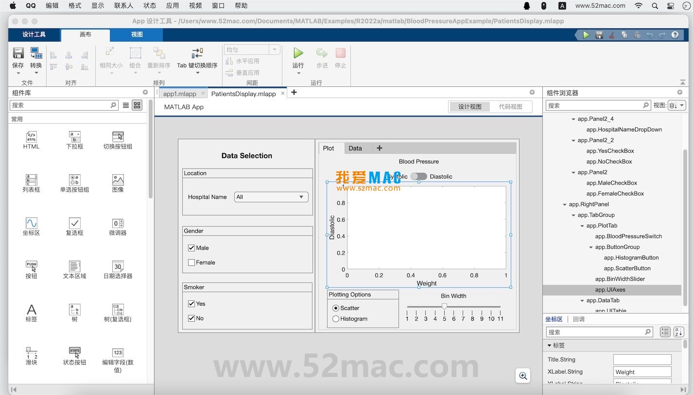
Task: Switch component library to list view
Action: (x=126, y=105)
